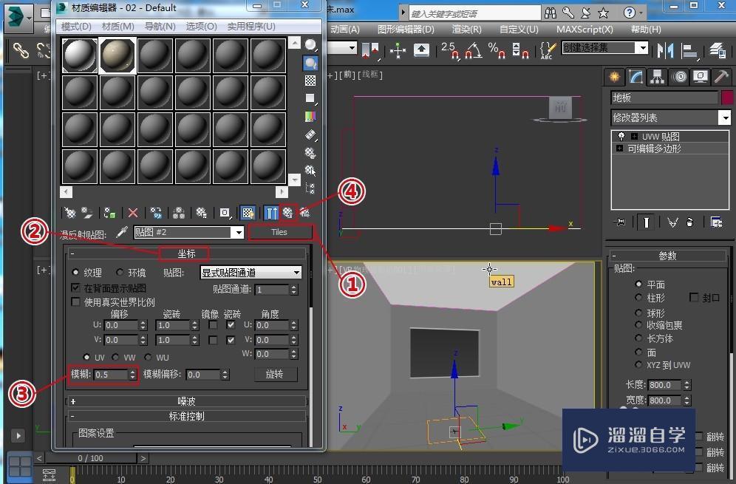Open the 显式贴图通道 dropdown

click(251, 273)
